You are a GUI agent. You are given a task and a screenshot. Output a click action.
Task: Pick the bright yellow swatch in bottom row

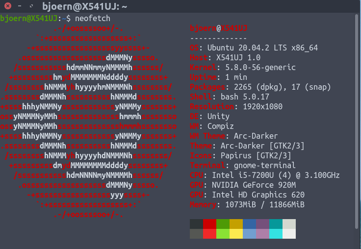coord(236,234)
